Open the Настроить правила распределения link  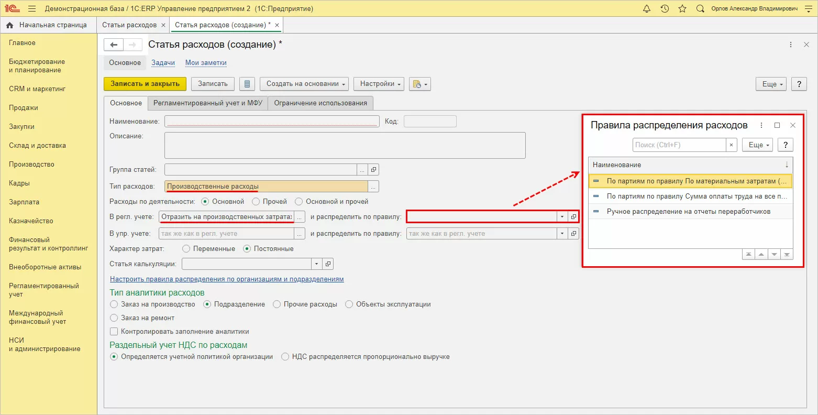pyautogui.click(x=227, y=279)
